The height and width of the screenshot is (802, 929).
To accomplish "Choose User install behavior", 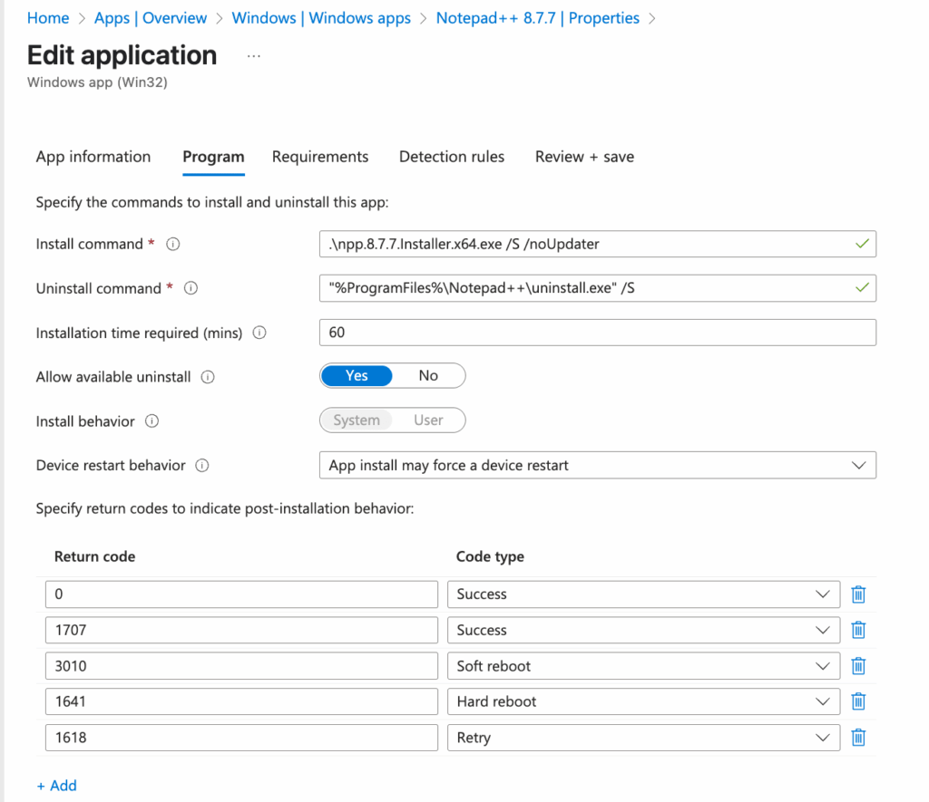I will 428,420.
